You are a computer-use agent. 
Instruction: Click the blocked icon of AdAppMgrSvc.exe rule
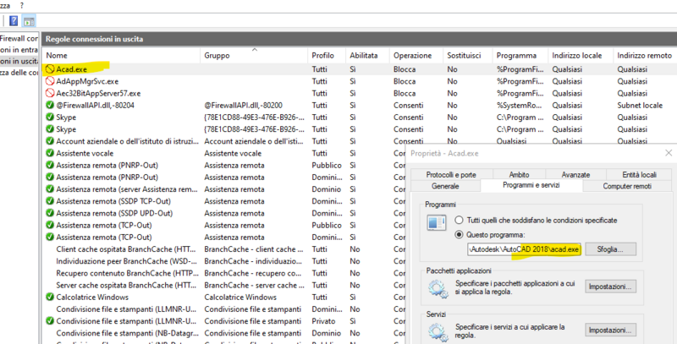click(x=50, y=81)
